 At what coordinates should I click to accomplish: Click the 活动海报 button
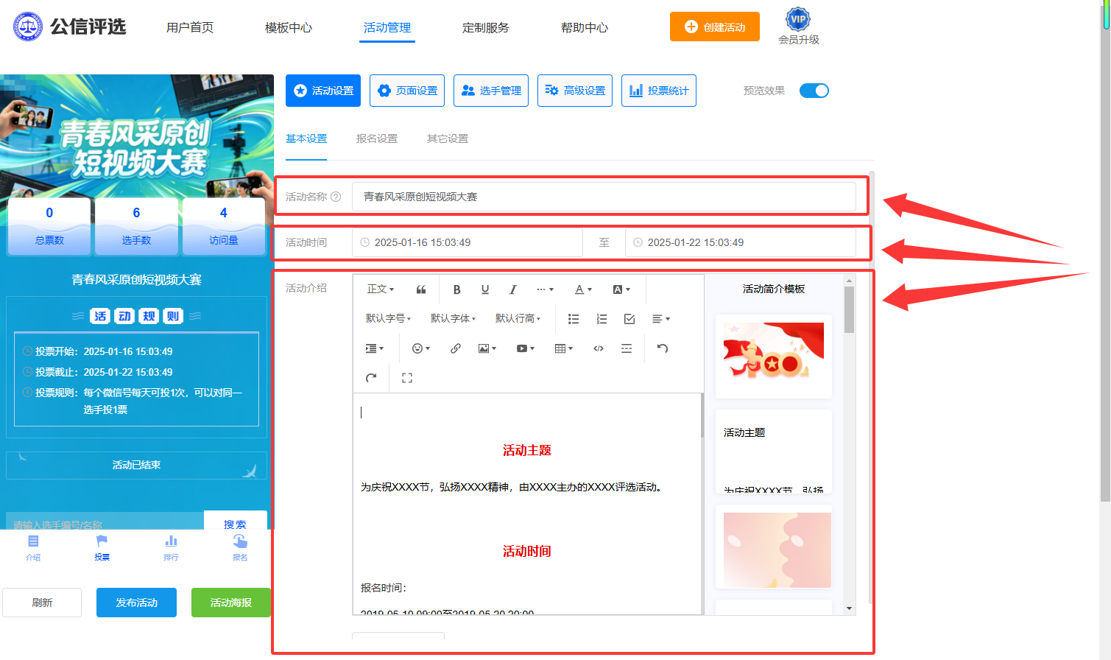point(231,603)
